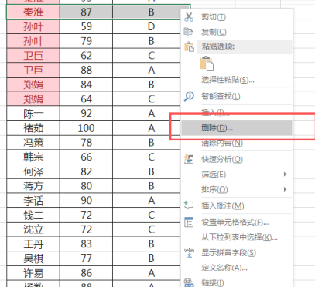Image resolution: width=315 pixels, height=287 pixels.
Task: Click the copy icon for 复制(C)
Action: [189, 32]
